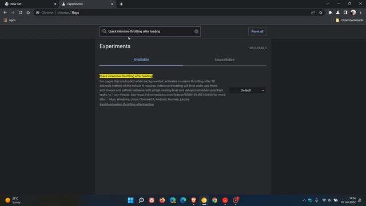
Task: Click the microphone tray icon
Action: tap(316, 200)
